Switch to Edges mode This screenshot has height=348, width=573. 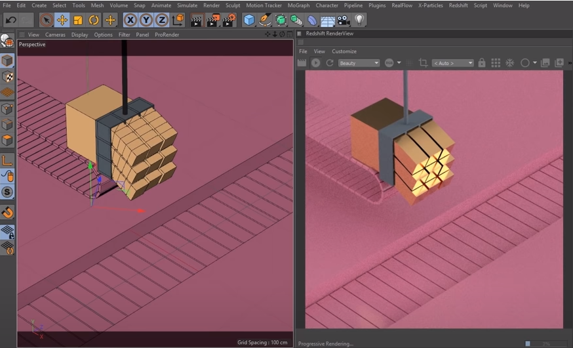7,124
